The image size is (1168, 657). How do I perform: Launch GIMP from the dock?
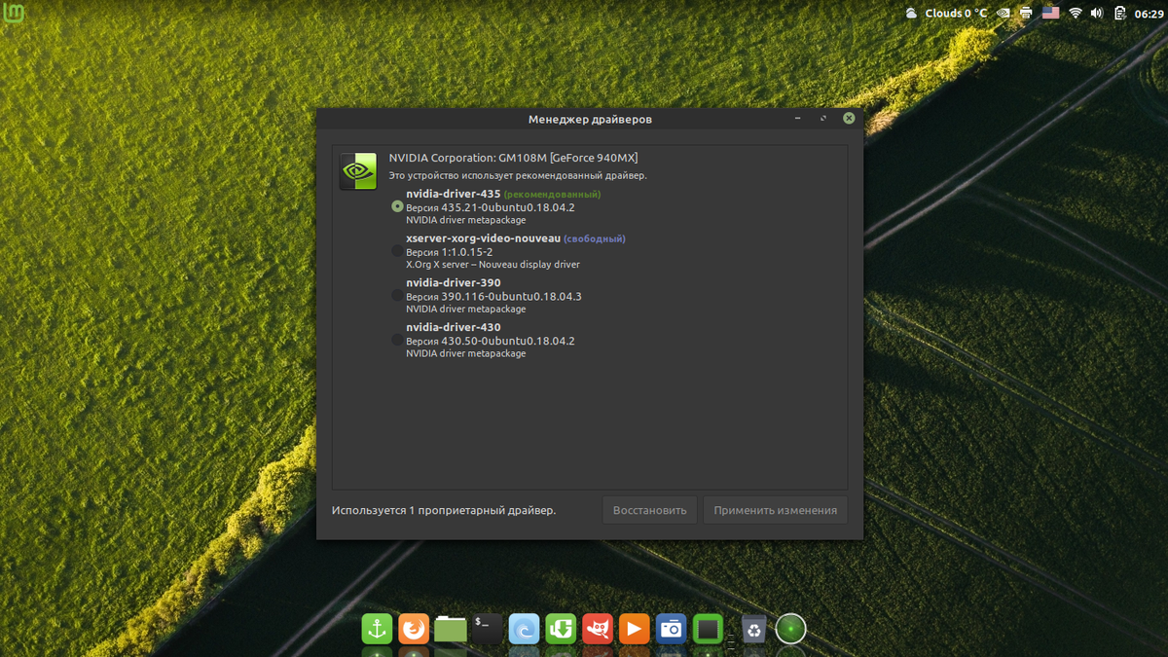[x=598, y=629]
